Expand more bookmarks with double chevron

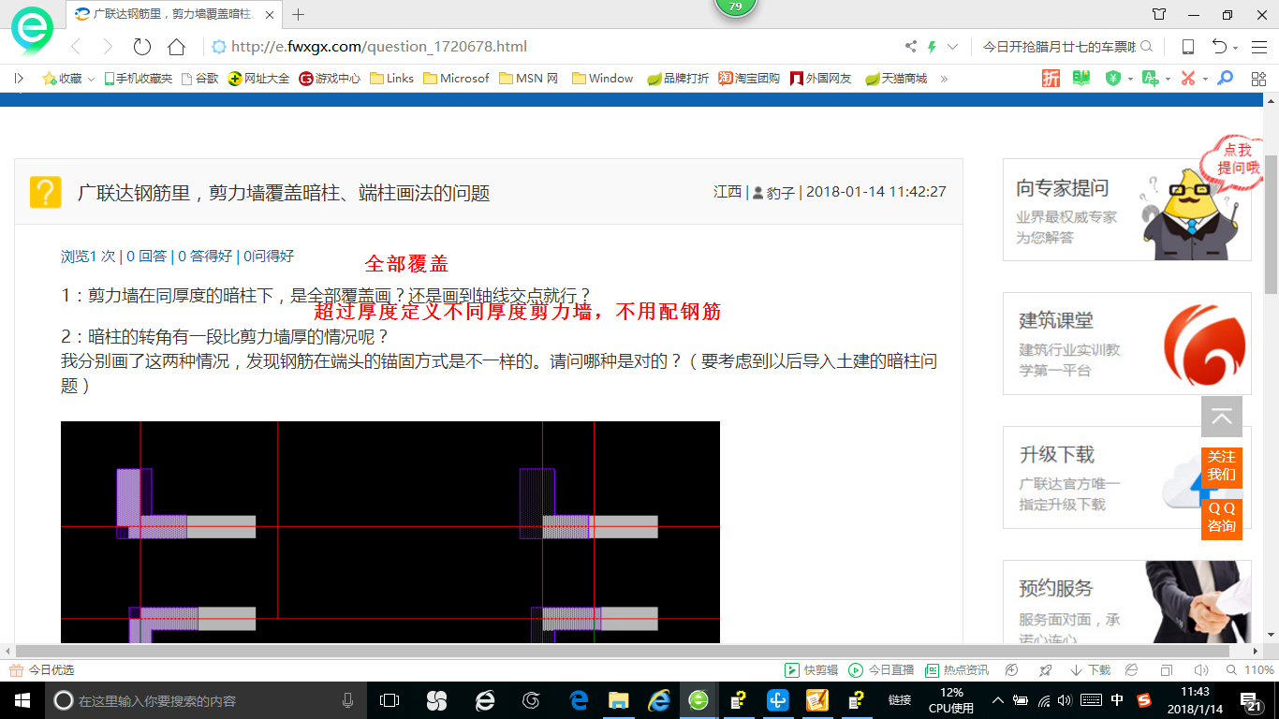[x=944, y=79]
